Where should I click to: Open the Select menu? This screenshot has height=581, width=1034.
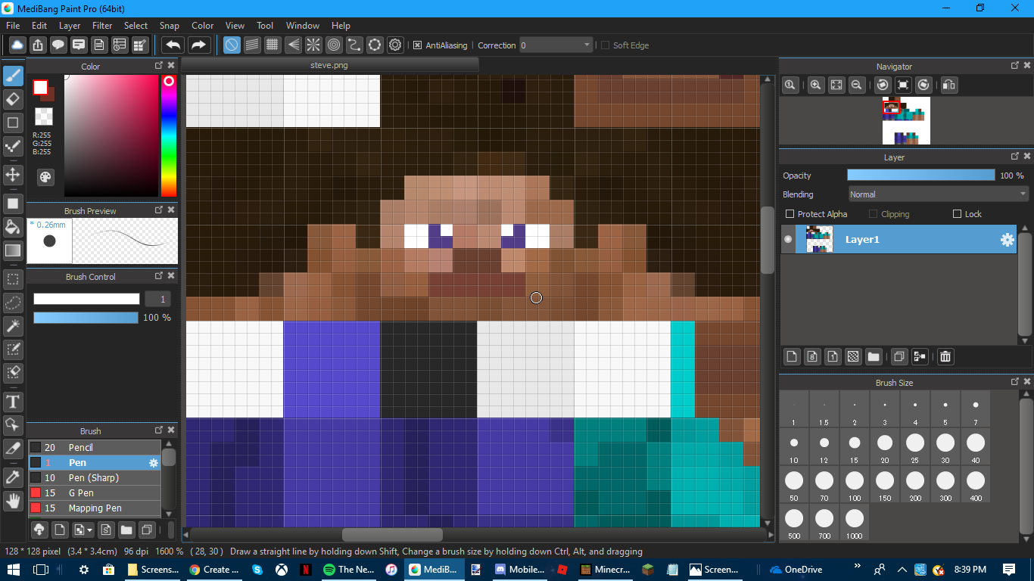coord(136,26)
